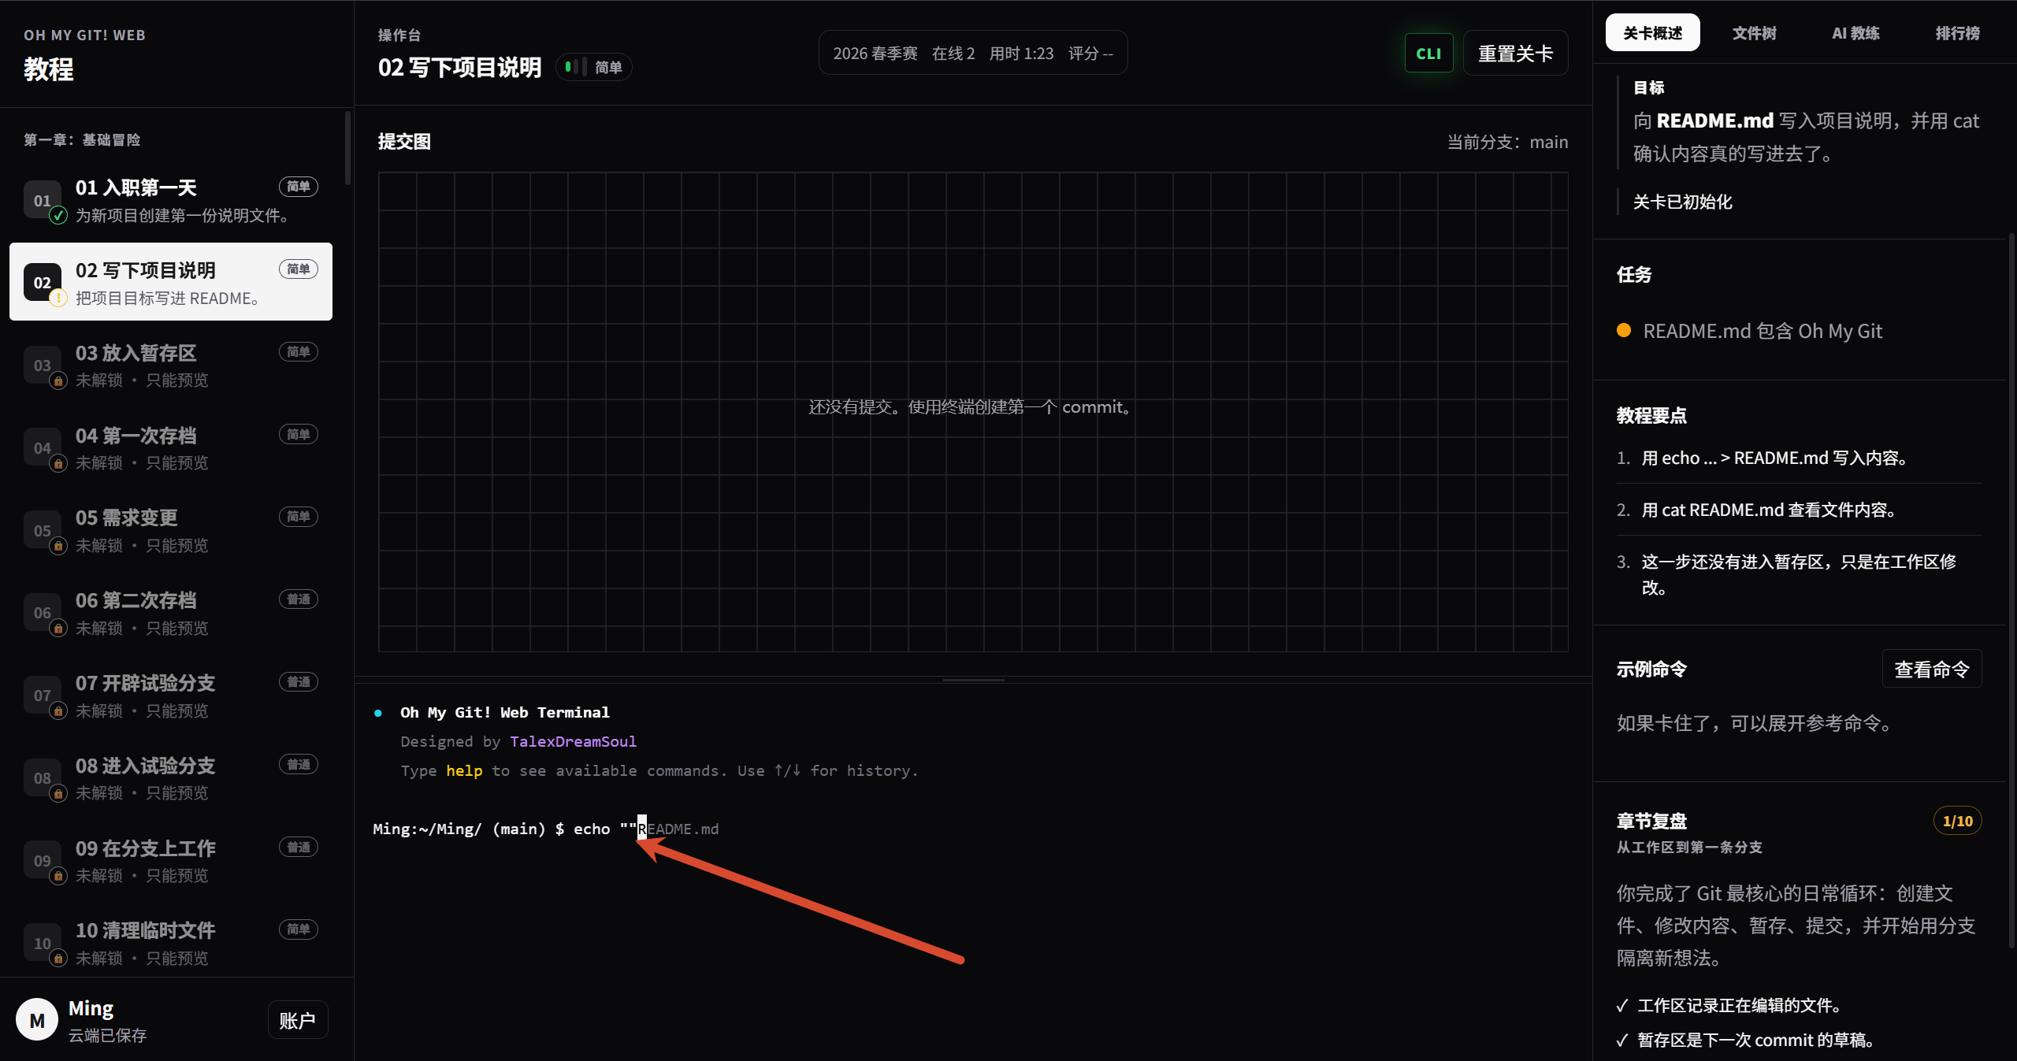Click the 2026 春季赛 season label
Screen dimensions: 2017x1061
pos(875,54)
